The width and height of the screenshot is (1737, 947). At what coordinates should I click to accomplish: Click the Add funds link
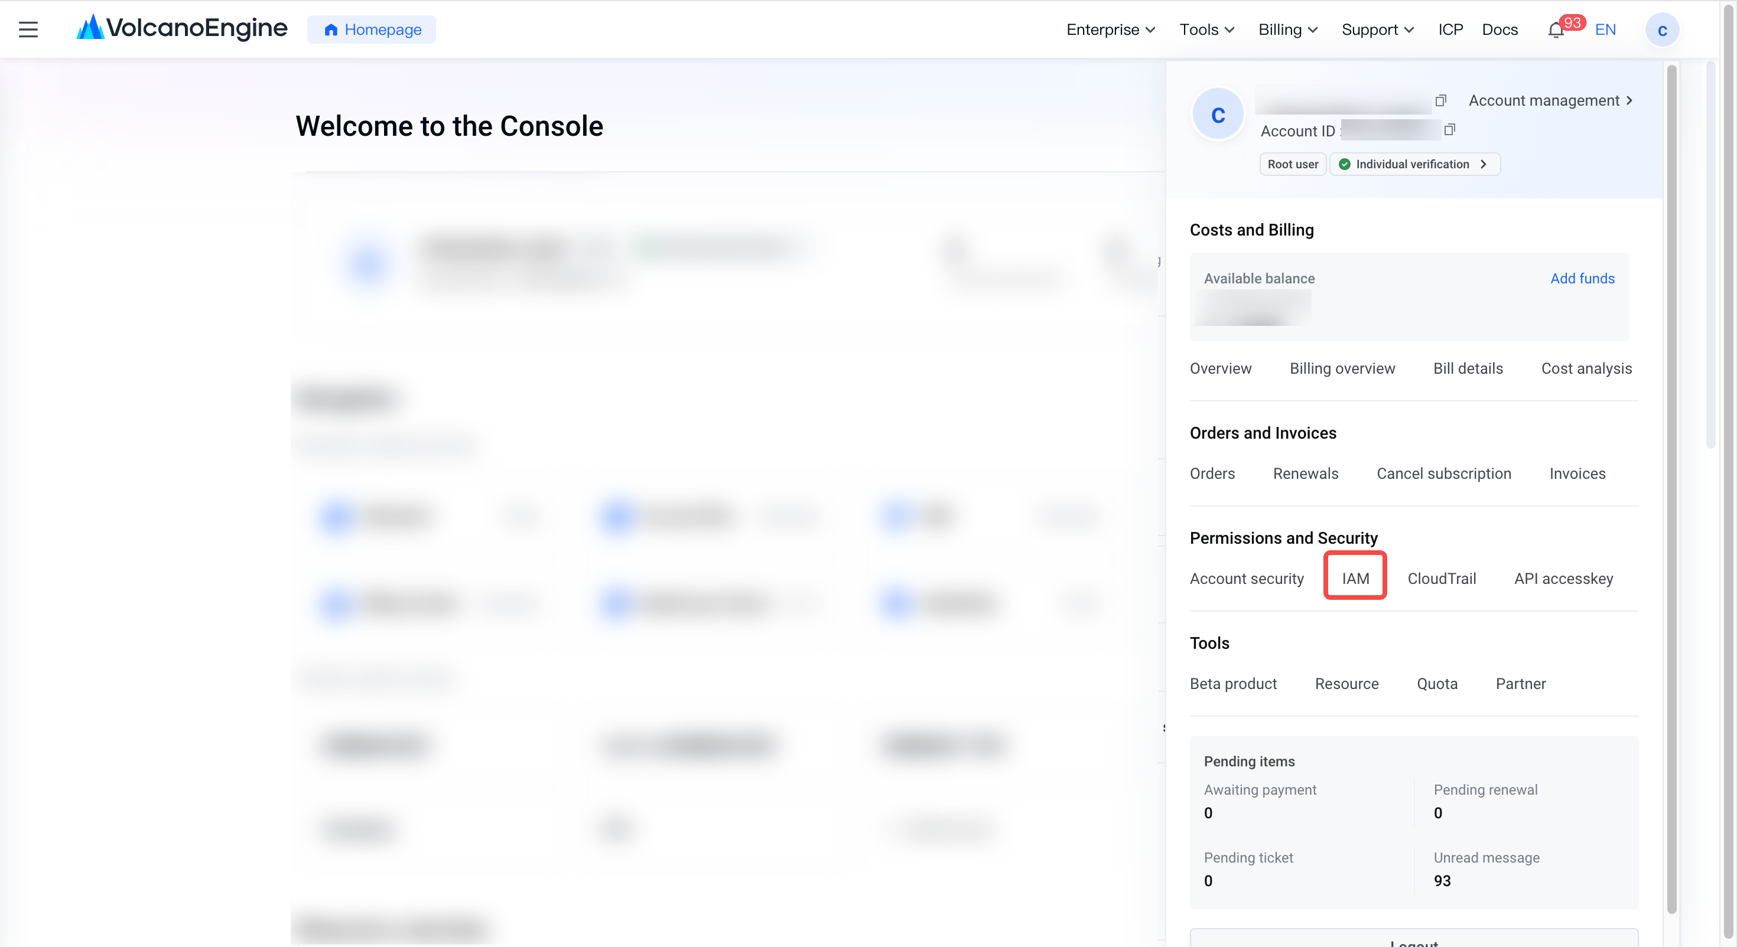pyautogui.click(x=1582, y=278)
